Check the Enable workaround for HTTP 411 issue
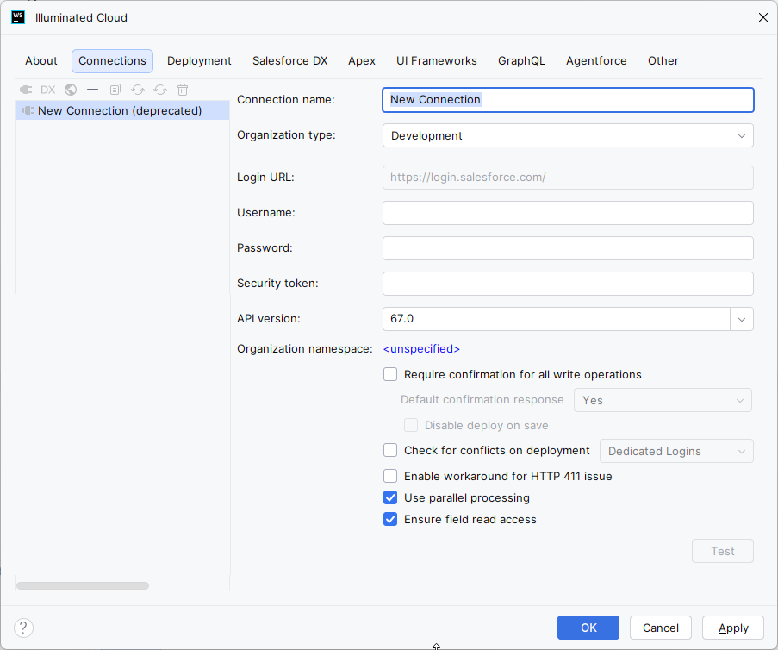 pos(390,476)
